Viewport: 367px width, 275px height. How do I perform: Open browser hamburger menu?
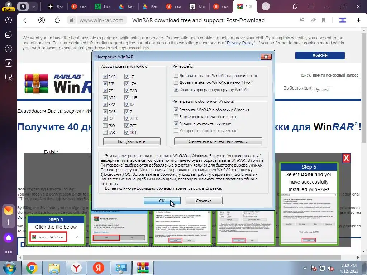(311, 6)
